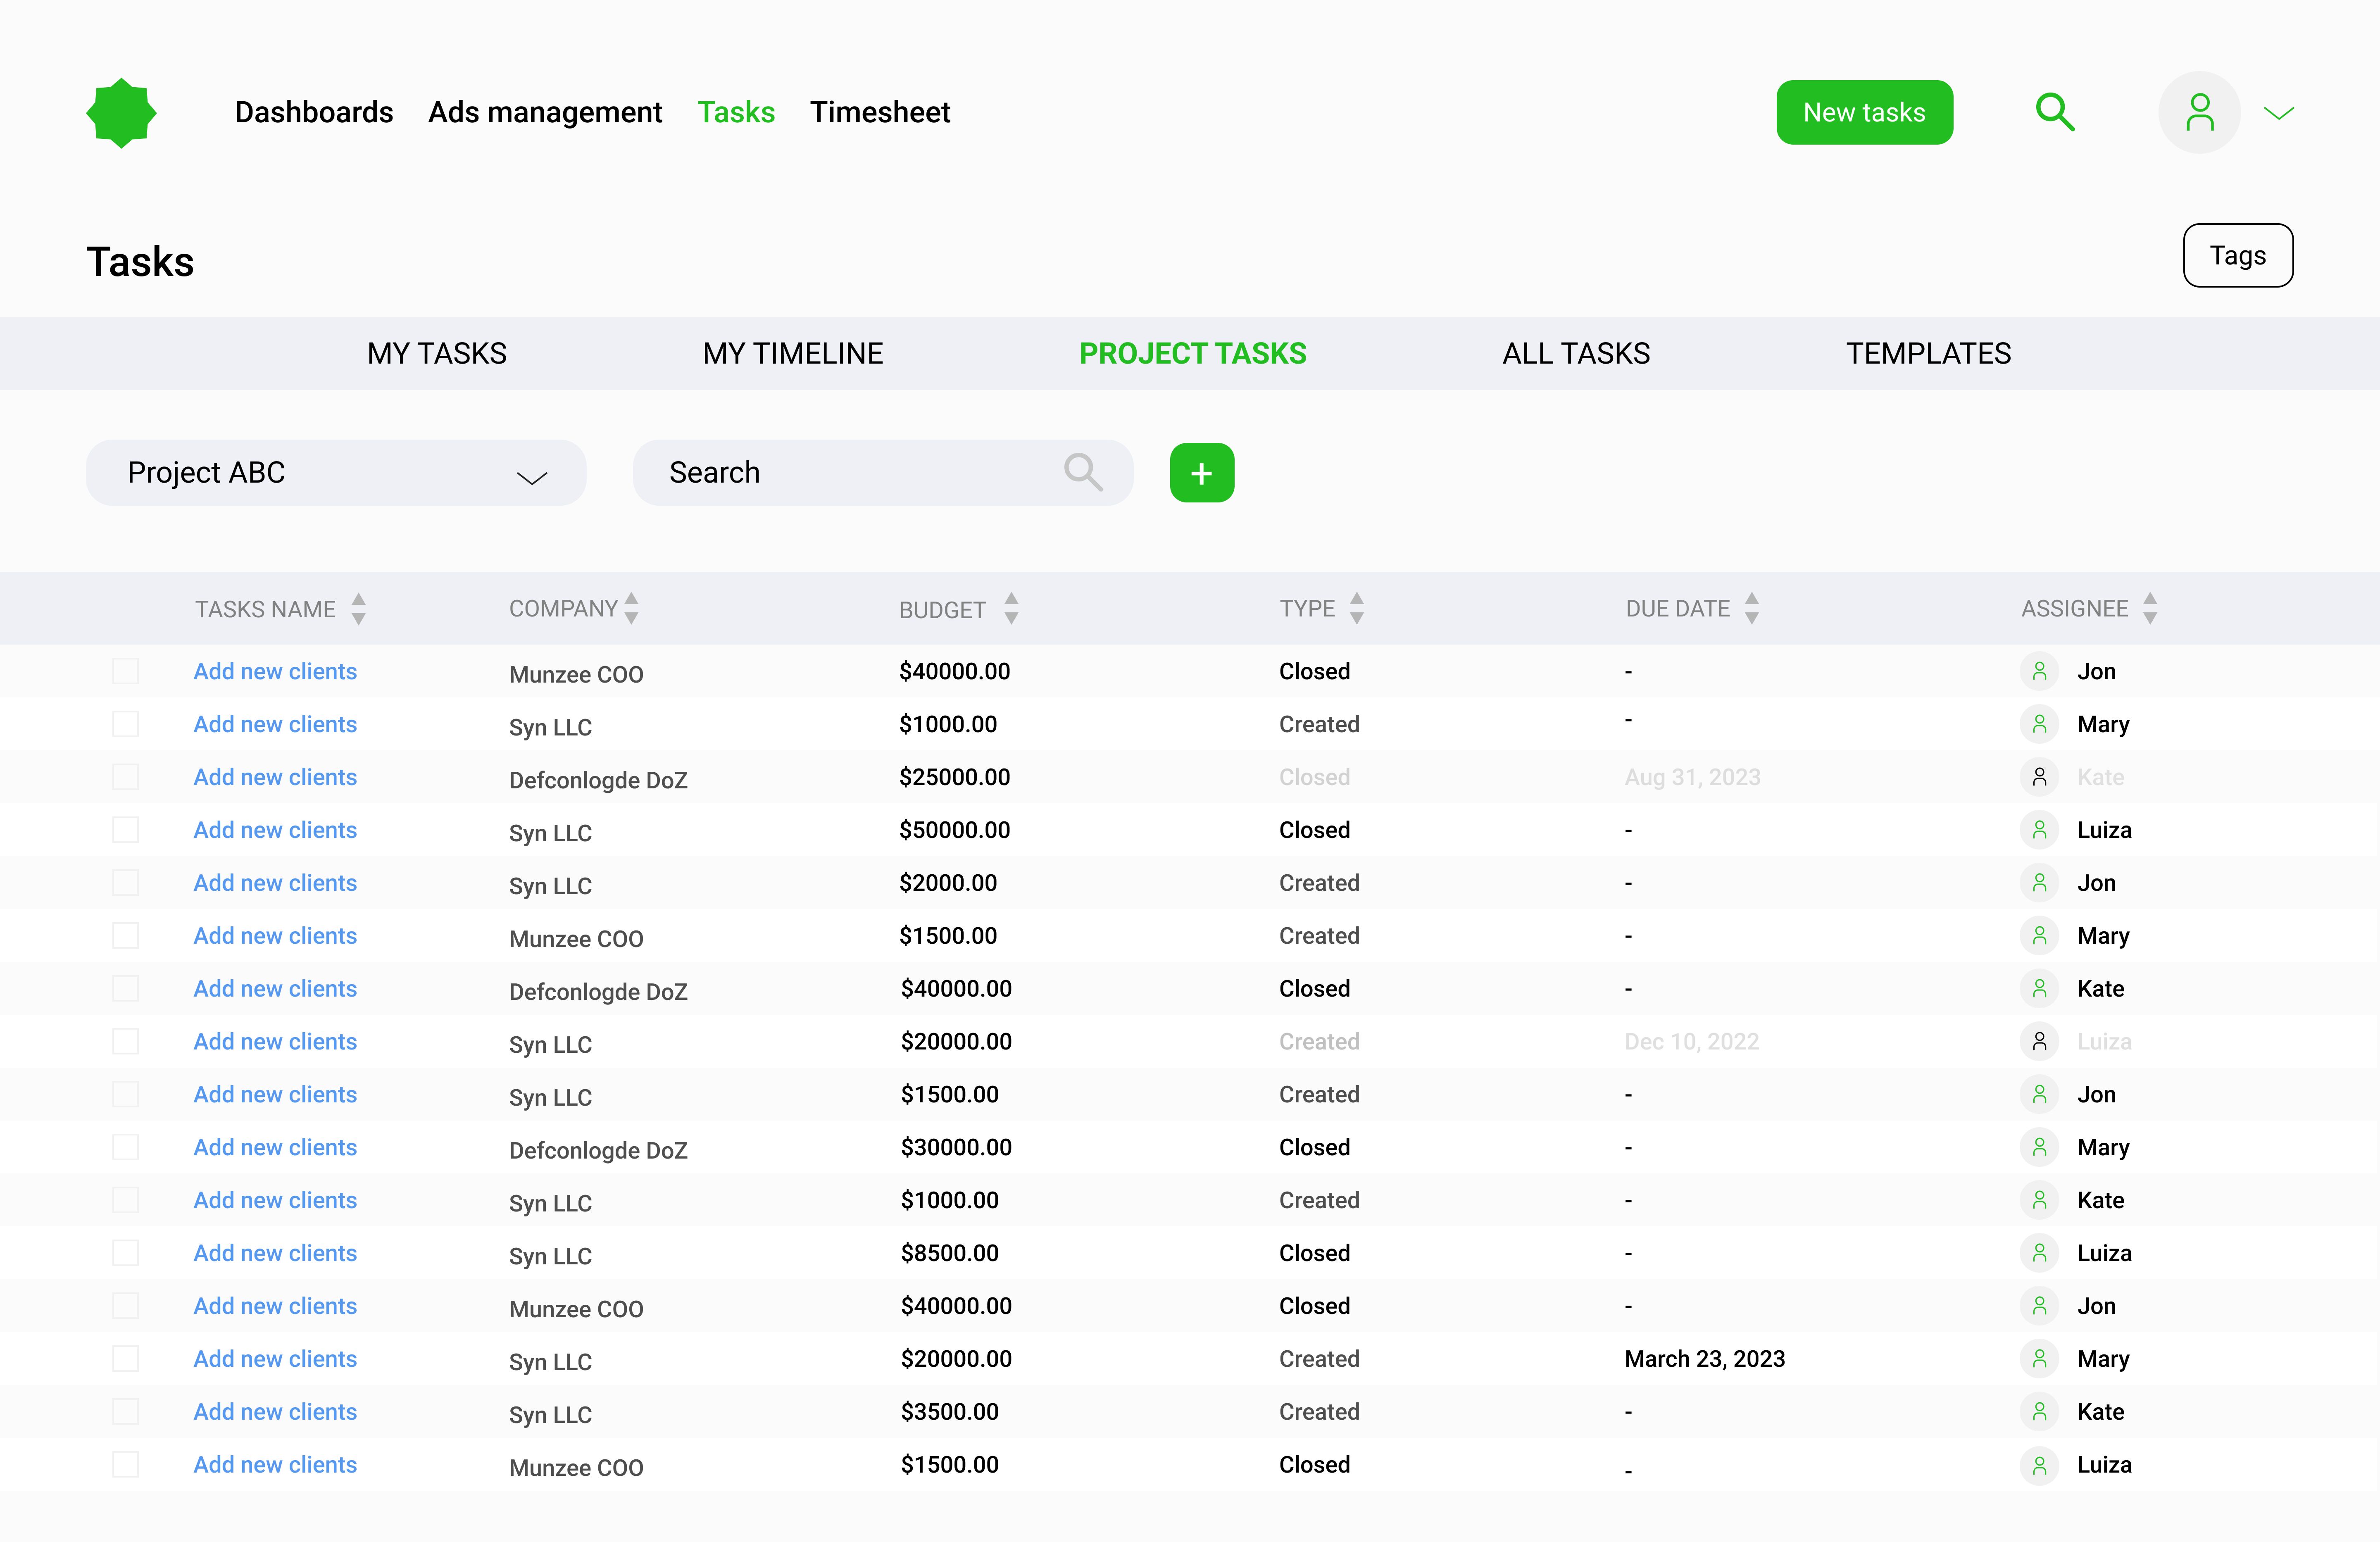
Task: Click the green plus add button
Action: pos(1202,473)
